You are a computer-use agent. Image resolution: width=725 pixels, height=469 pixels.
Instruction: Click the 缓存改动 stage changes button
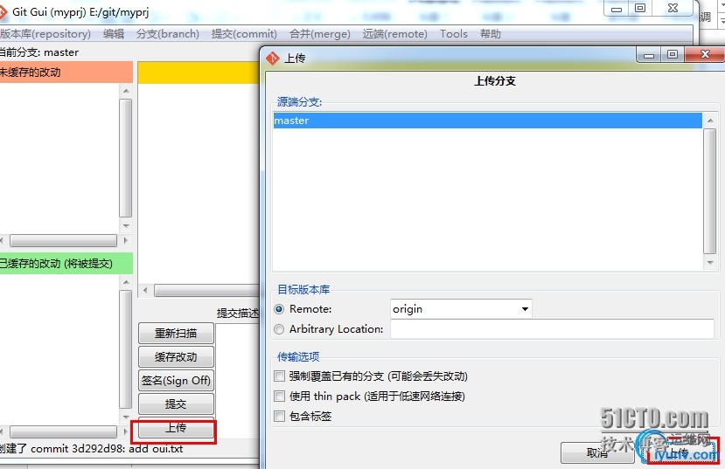[176, 357]
